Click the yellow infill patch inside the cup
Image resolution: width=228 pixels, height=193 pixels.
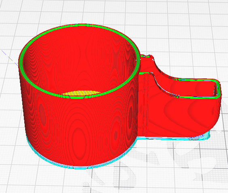81,93
